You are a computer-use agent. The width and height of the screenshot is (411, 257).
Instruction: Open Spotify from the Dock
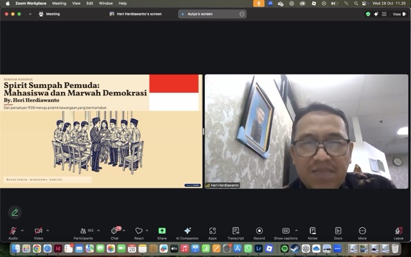284,248
